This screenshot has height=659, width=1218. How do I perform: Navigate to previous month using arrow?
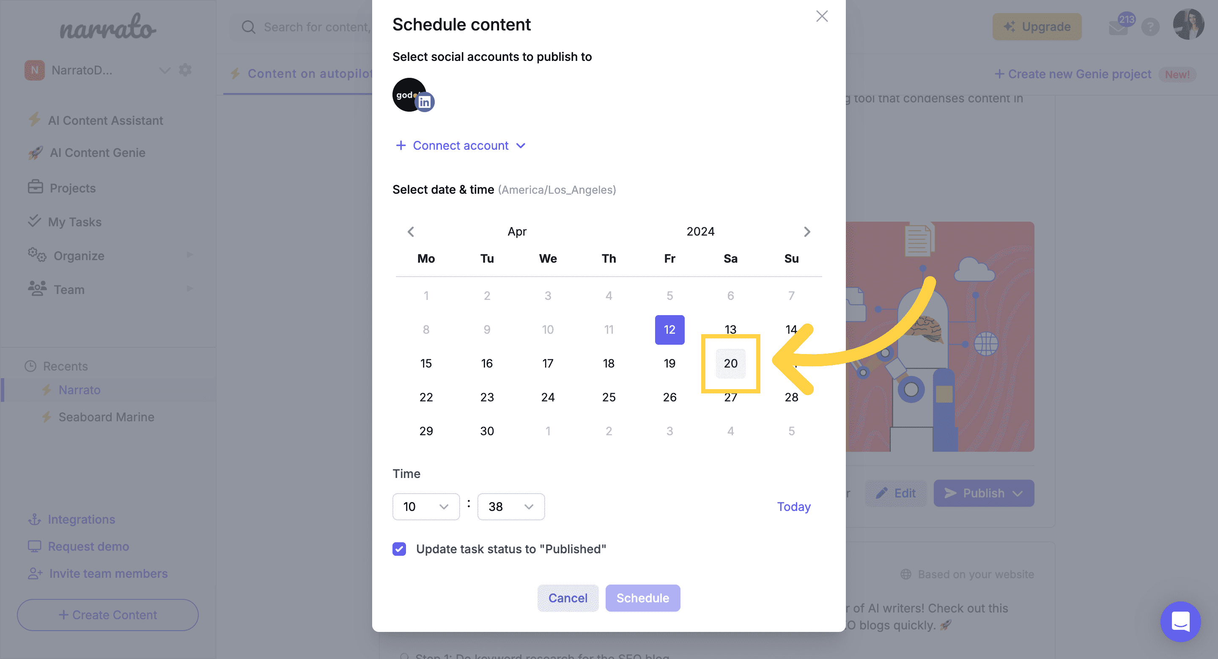pos(411,231)
